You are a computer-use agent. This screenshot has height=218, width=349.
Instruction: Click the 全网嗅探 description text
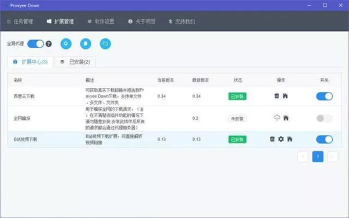(115, 119)
